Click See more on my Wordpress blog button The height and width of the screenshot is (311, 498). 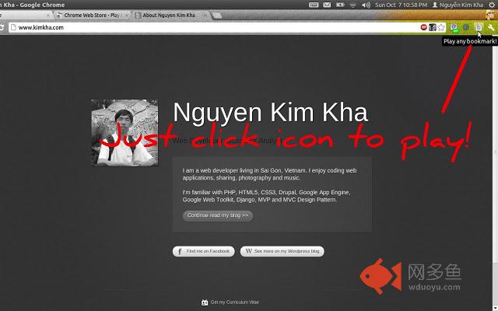(x=282, y=251)
